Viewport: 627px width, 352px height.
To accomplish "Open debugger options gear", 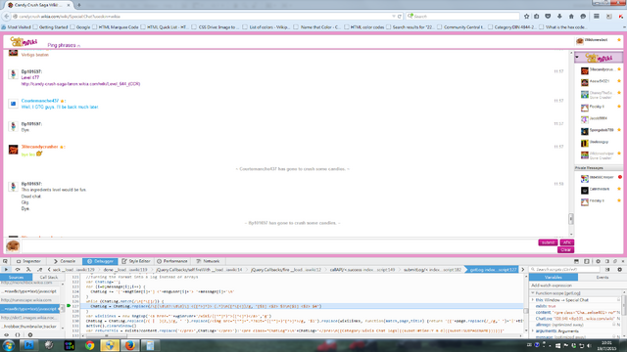I will (619, 270).
